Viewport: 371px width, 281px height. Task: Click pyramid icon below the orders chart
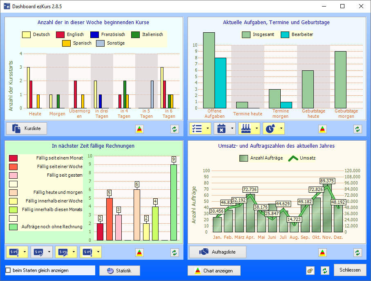(323, 252)
